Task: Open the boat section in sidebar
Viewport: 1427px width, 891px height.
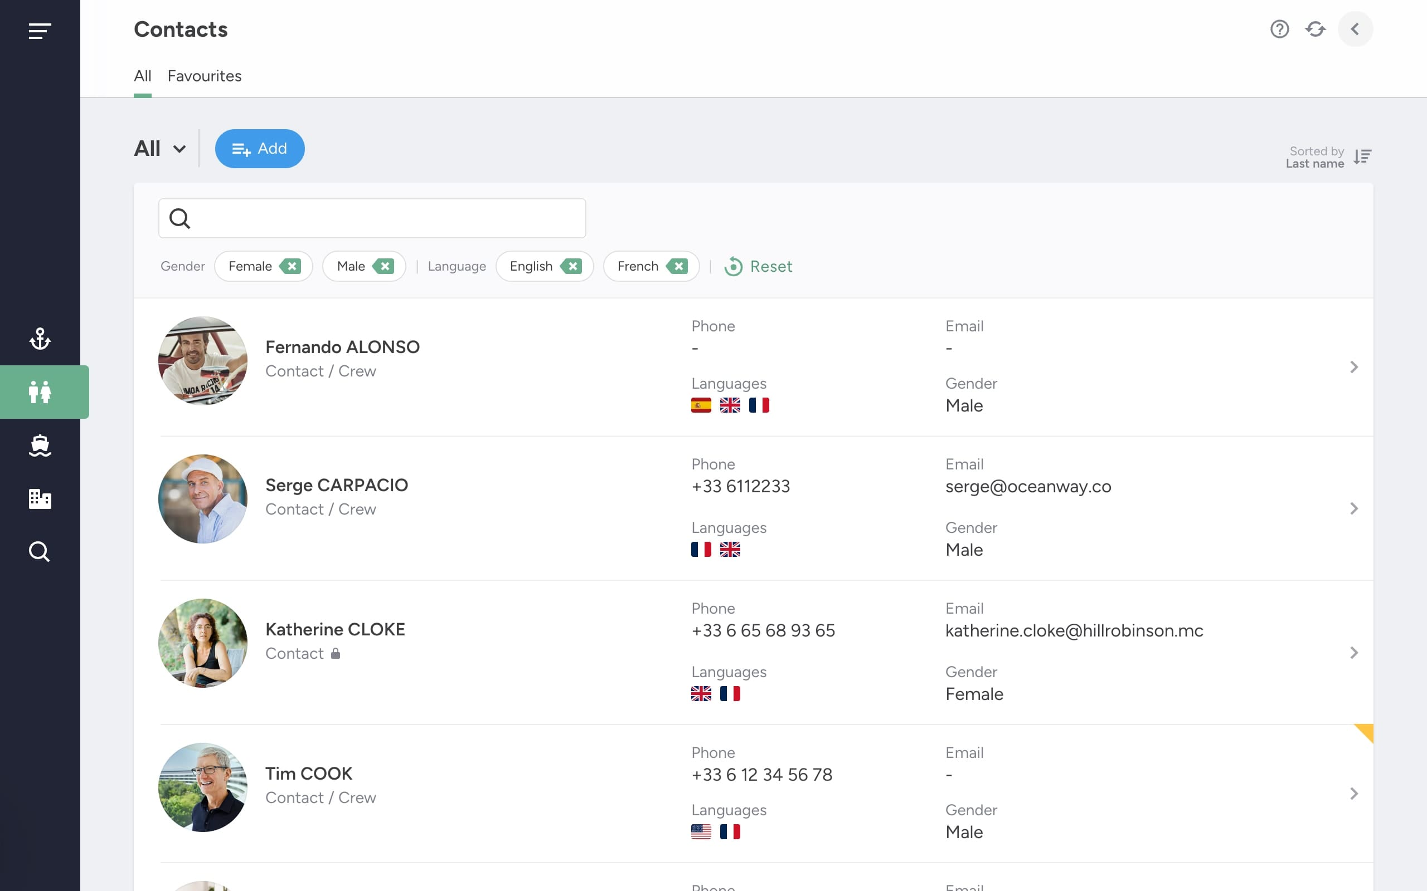Action: 40,445
